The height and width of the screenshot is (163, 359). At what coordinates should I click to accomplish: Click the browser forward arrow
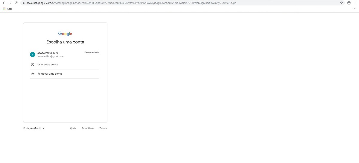(x=10, y=3)
